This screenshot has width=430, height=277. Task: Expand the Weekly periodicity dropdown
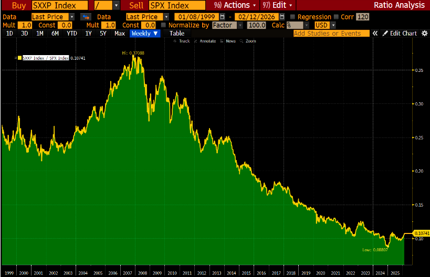click(144, 33)
